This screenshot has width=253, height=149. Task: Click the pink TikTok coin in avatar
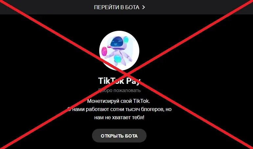(104, 51)
